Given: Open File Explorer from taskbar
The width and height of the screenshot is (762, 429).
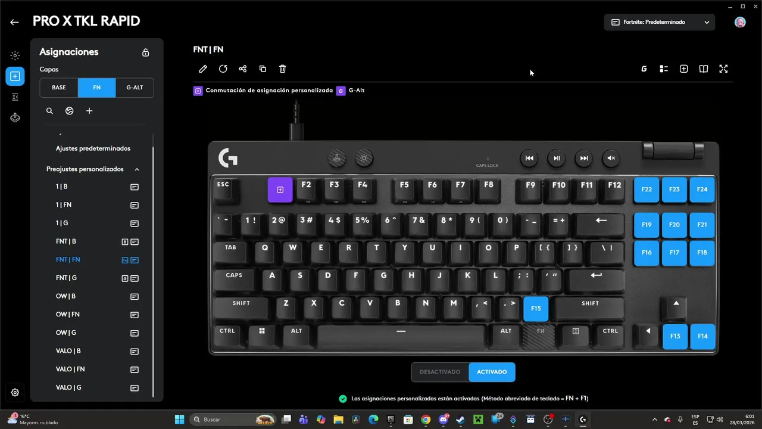Looking at the screenshot, I should point(338,419).
